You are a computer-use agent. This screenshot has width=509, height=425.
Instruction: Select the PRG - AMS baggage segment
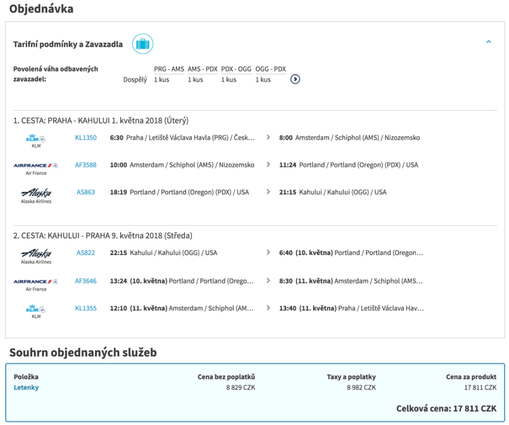pyautogui.click(x=169, y=69)
